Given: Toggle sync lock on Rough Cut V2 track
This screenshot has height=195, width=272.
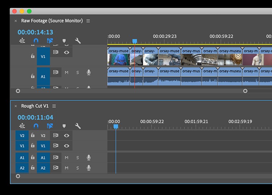Looking at the screenshot, I should coord(55,135).
